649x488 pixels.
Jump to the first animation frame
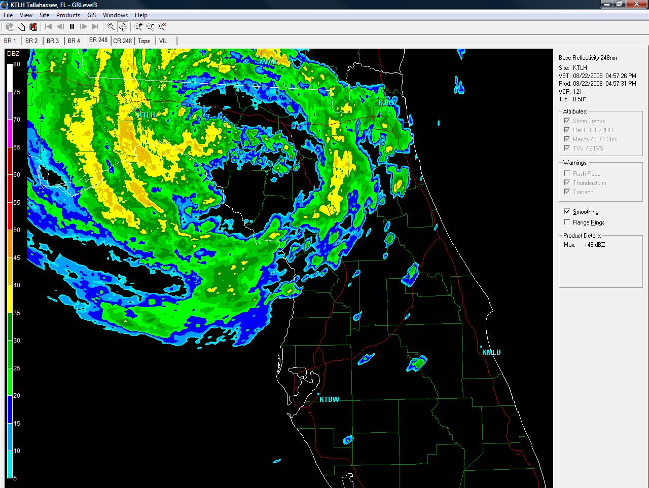[49, 27]
